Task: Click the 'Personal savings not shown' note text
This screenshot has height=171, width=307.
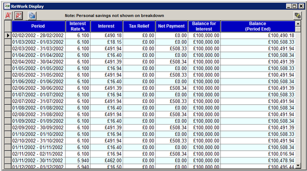Action: (115, 16)
